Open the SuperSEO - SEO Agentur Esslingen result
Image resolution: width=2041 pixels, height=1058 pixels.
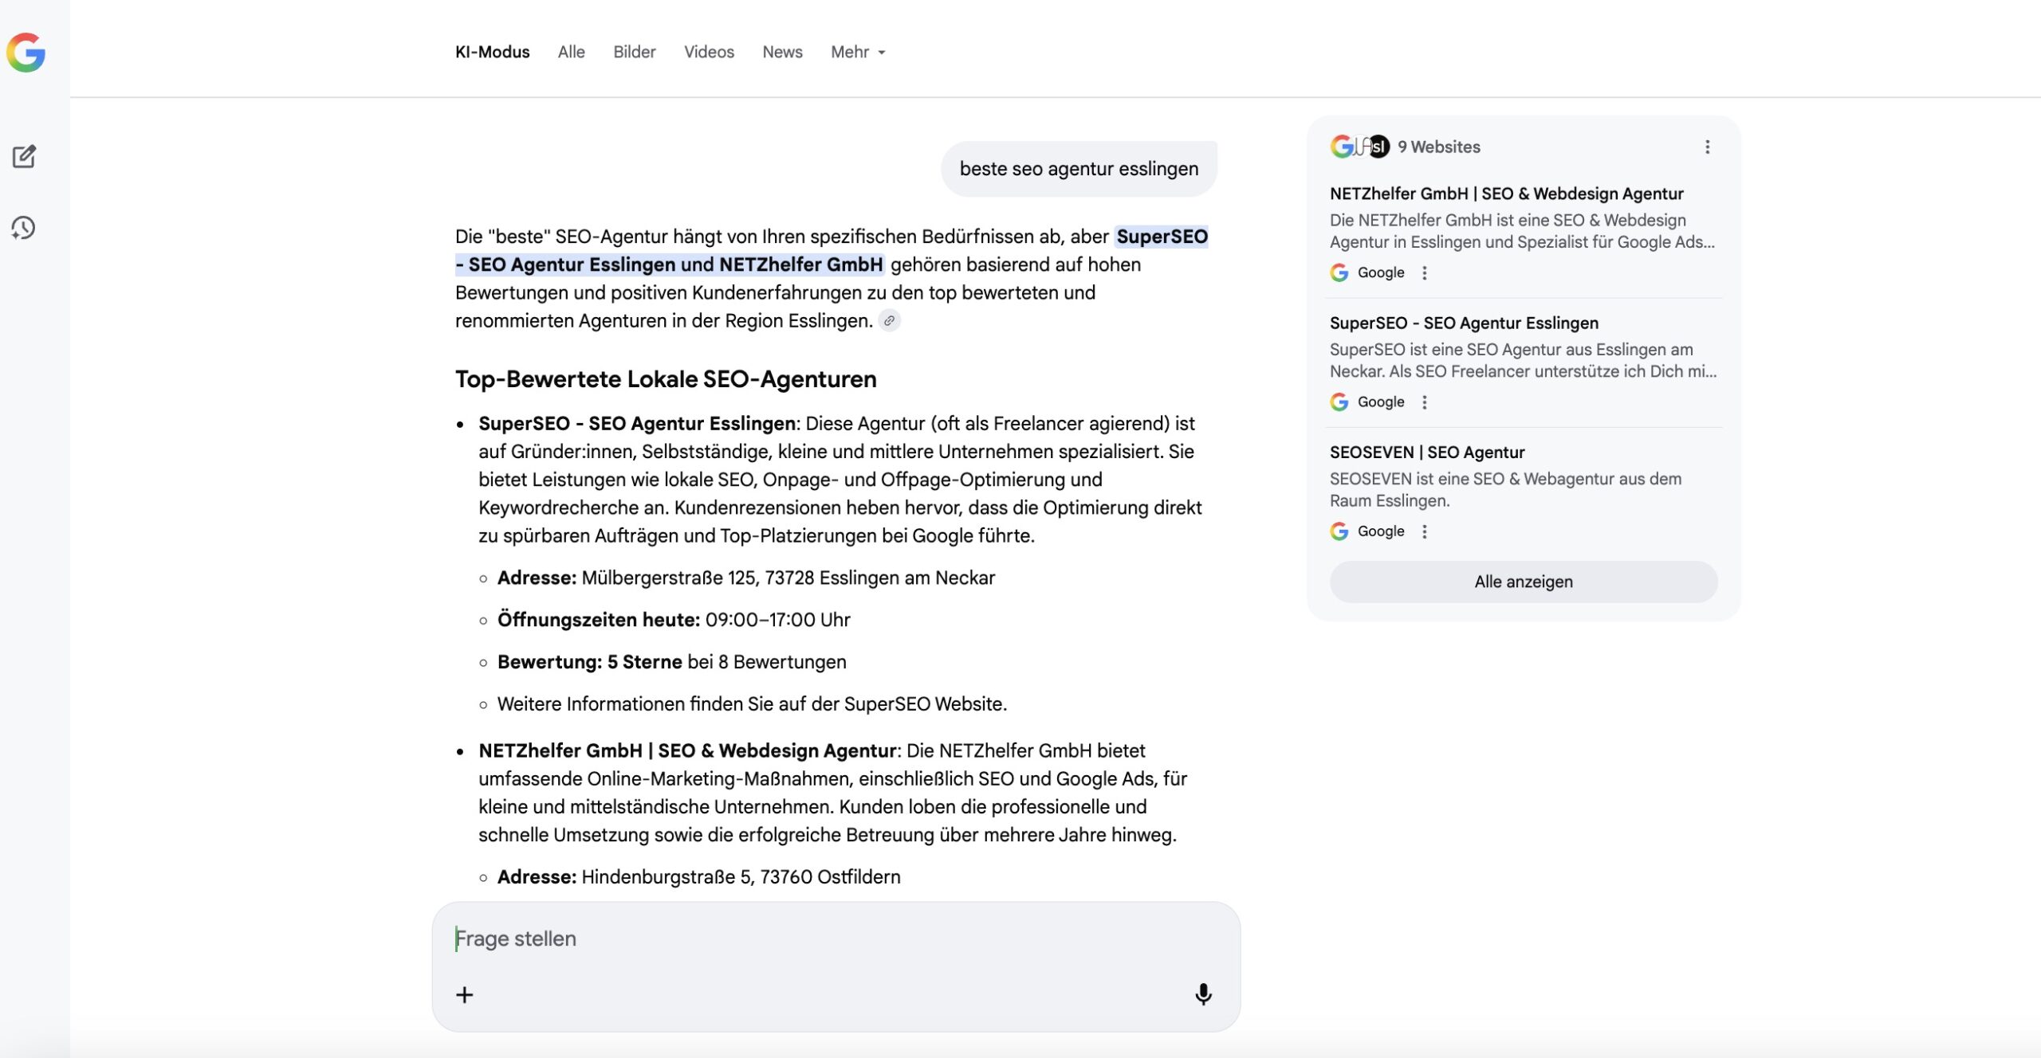point(1464,323)
